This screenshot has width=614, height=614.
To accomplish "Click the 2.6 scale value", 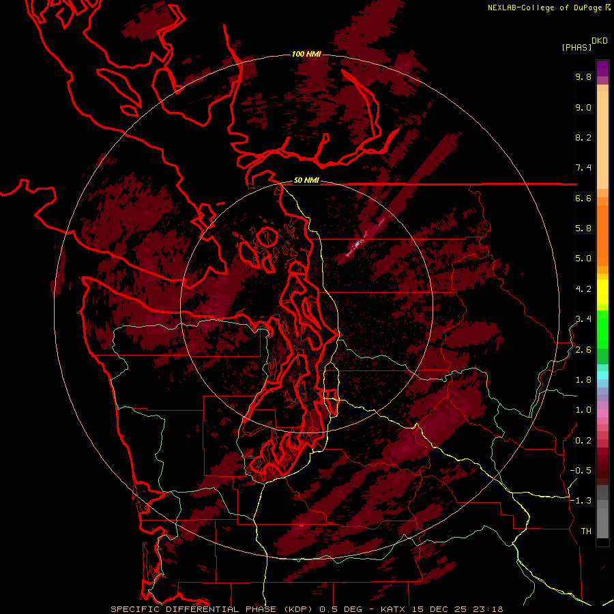I will 583,350.
